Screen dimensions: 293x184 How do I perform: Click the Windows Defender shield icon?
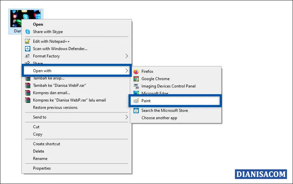pos(28,49)
